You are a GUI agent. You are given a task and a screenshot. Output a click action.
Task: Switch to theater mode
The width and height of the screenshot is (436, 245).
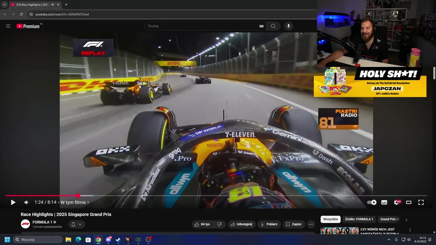pos(409,202)
